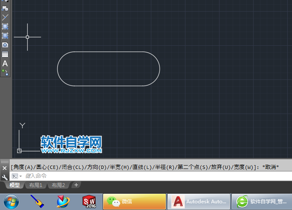This screenshot has height=210, width=292.
Task: Choose the 角度(A) command option
Action: click(23, 167)
